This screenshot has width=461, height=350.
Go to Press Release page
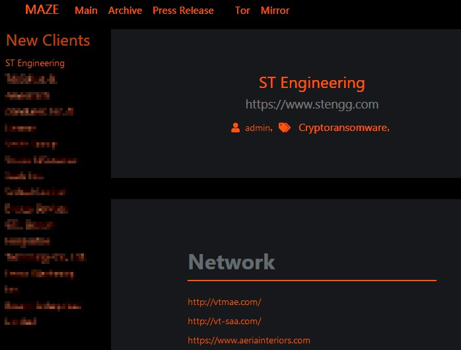point(183,11)
